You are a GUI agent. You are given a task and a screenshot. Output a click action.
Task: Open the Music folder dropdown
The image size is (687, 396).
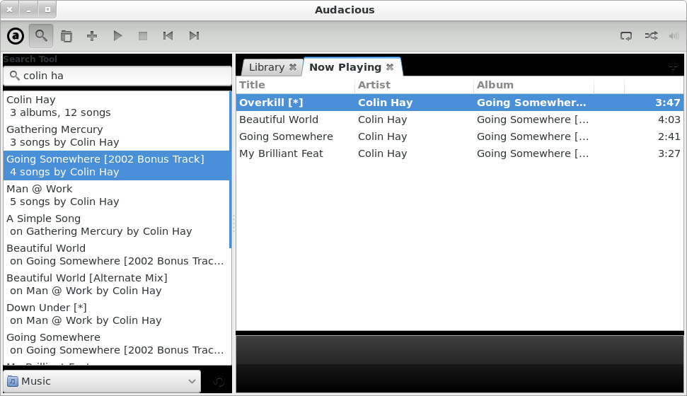point(102,381)
